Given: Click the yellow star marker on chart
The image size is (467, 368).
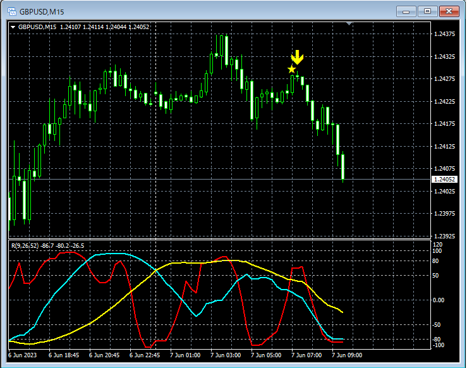Looking at the screenshot, I should point(291,69).
